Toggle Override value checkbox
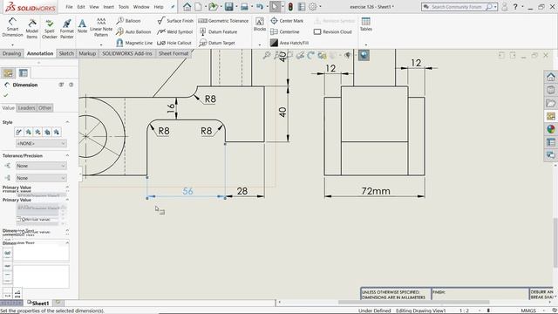 click(19, 219)
